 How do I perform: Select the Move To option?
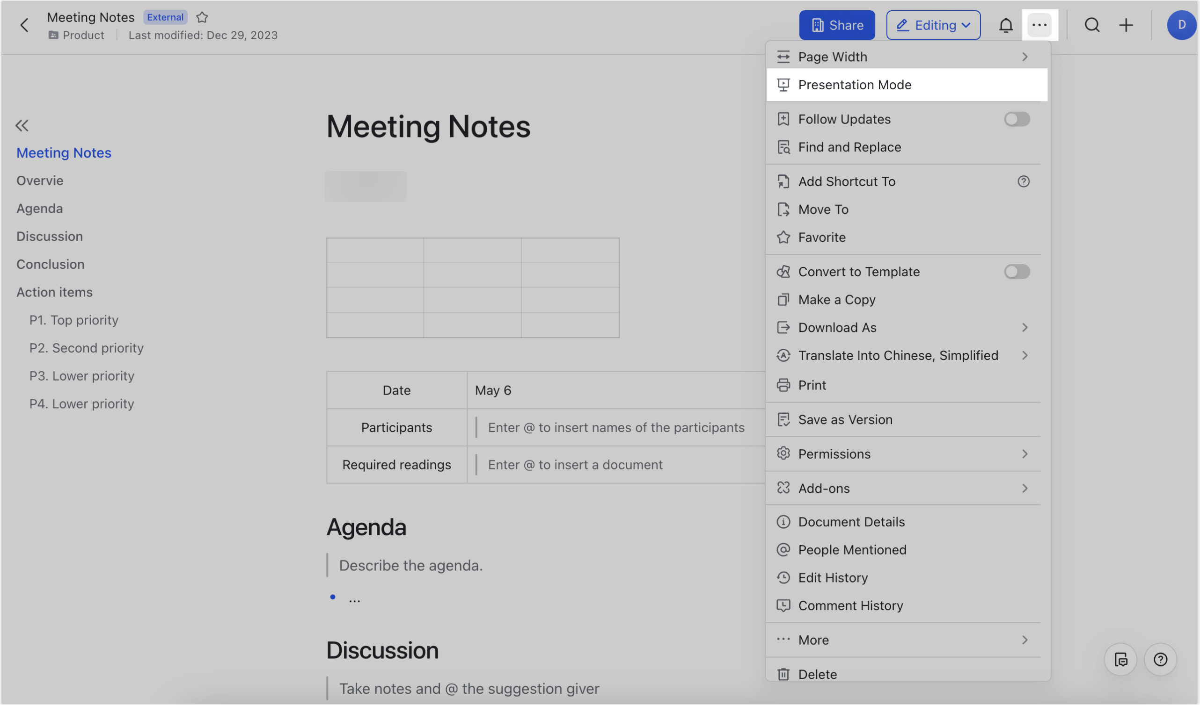tap(823, 208)
